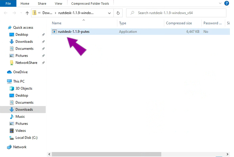Open the View ribbon tab
234x157 pixels.
pos(58,4)
